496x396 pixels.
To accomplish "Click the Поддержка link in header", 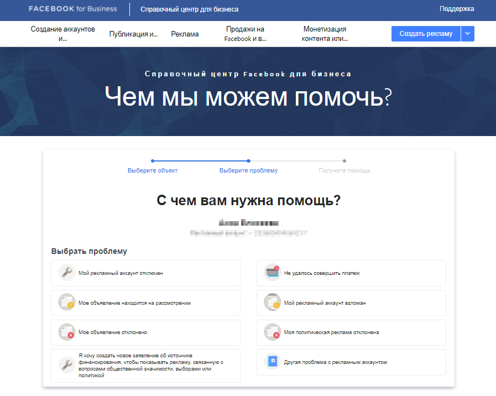I will tap(457, 9).
